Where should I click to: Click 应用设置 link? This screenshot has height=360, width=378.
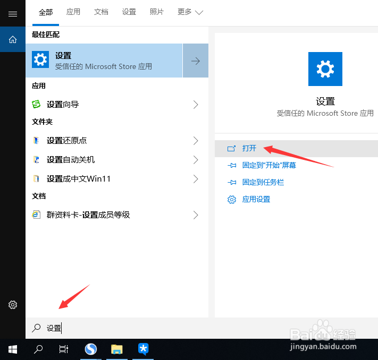pyautogui.click(x=256, y=200)
